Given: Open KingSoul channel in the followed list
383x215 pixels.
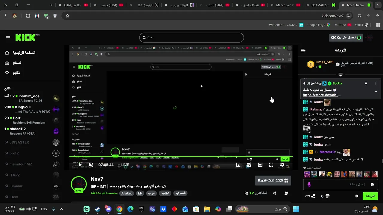Looking at the screenshot, I should tap(31, 109).
